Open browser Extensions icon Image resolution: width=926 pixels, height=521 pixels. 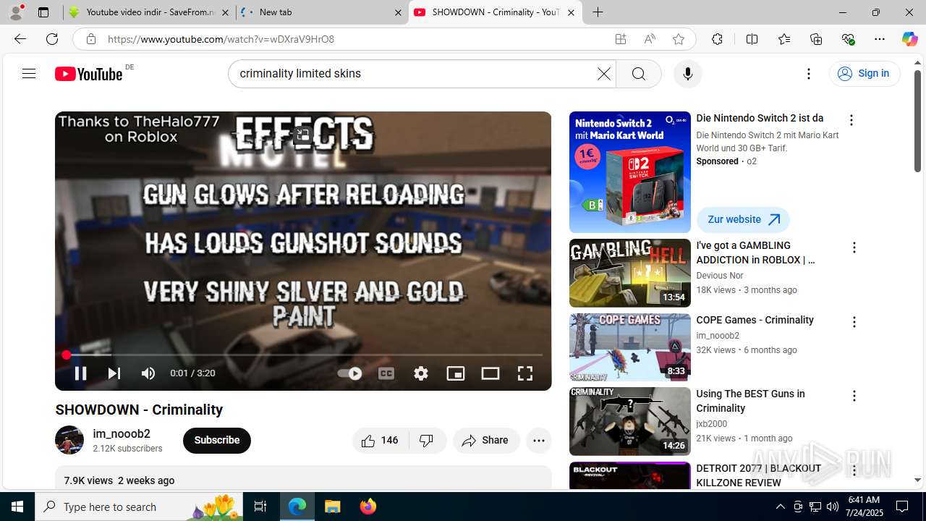[717, 39]
